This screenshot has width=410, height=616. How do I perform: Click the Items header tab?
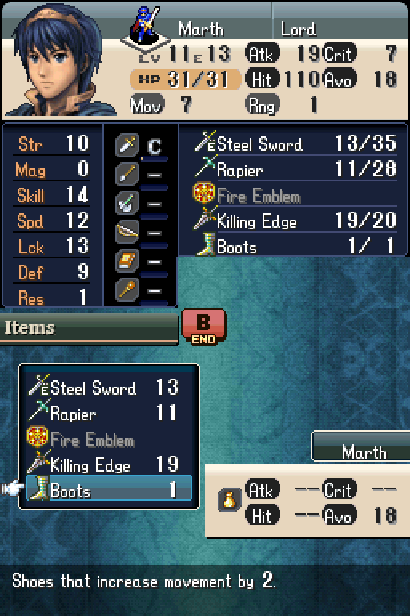point(89,328)
